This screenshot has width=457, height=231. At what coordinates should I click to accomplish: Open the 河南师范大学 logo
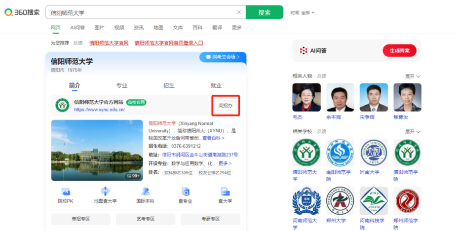[x=306, y=201]
